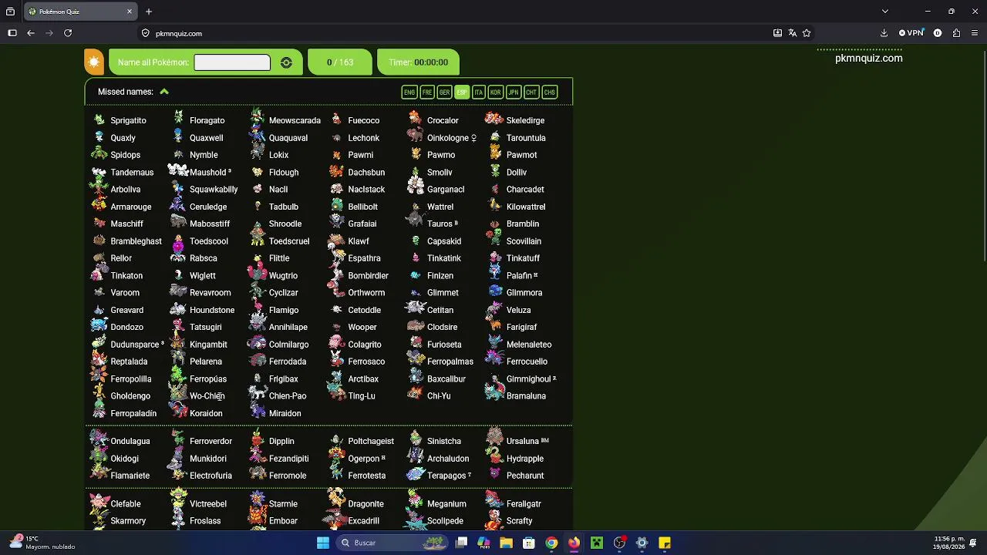This screenshot has height=555, width=987.
Task: Click the Crocalor name
Action: [x=443, y=120]
